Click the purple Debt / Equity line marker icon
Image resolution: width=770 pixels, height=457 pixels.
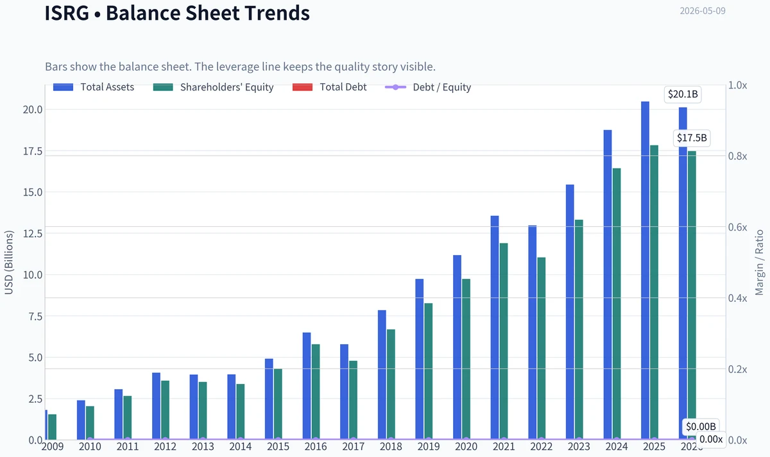[395, 87]
